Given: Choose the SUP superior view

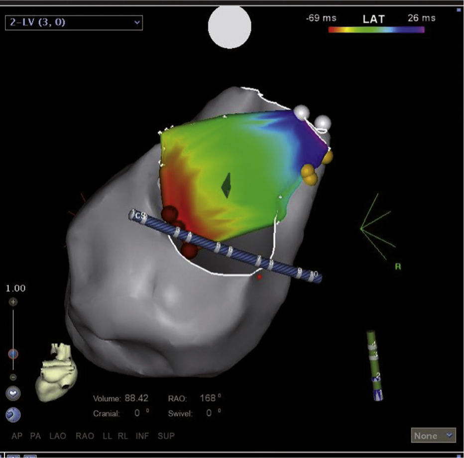Looking at the screenshot, I should pyautogui.click(x=166, y=436).
